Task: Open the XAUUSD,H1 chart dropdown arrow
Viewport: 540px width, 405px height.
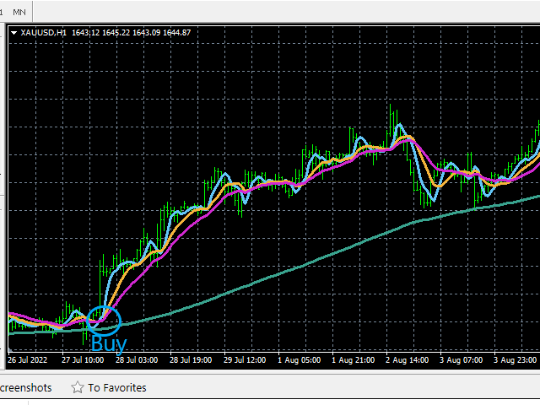Action: [14, 33]
